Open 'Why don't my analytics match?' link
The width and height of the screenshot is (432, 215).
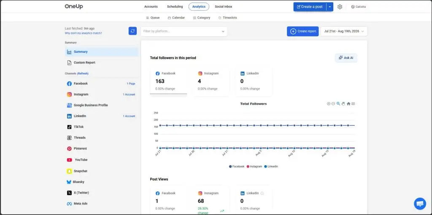coord(83,33)
